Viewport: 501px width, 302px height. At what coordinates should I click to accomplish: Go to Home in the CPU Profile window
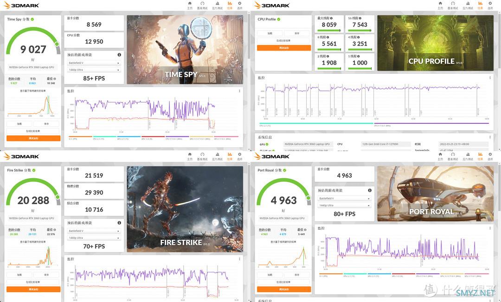tap(440, 5)
